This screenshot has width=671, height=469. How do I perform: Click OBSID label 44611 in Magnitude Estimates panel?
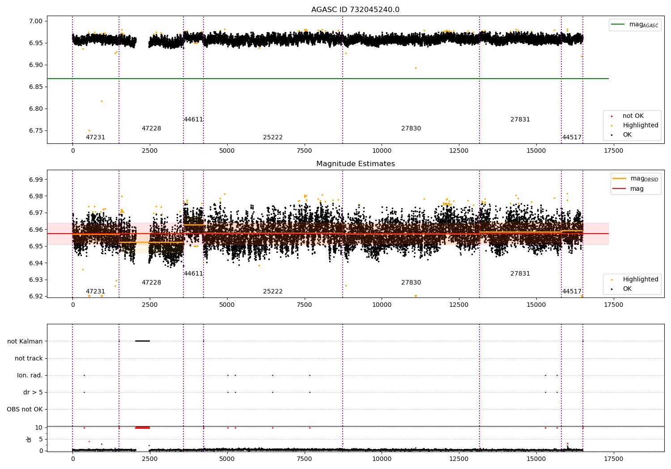[193, 274]
